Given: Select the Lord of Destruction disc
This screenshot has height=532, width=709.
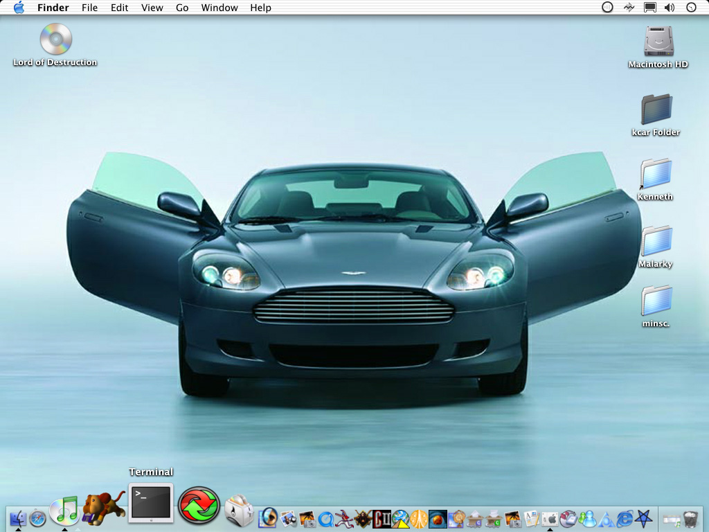Looking at the screenshot, I should [x=55, y=39].
